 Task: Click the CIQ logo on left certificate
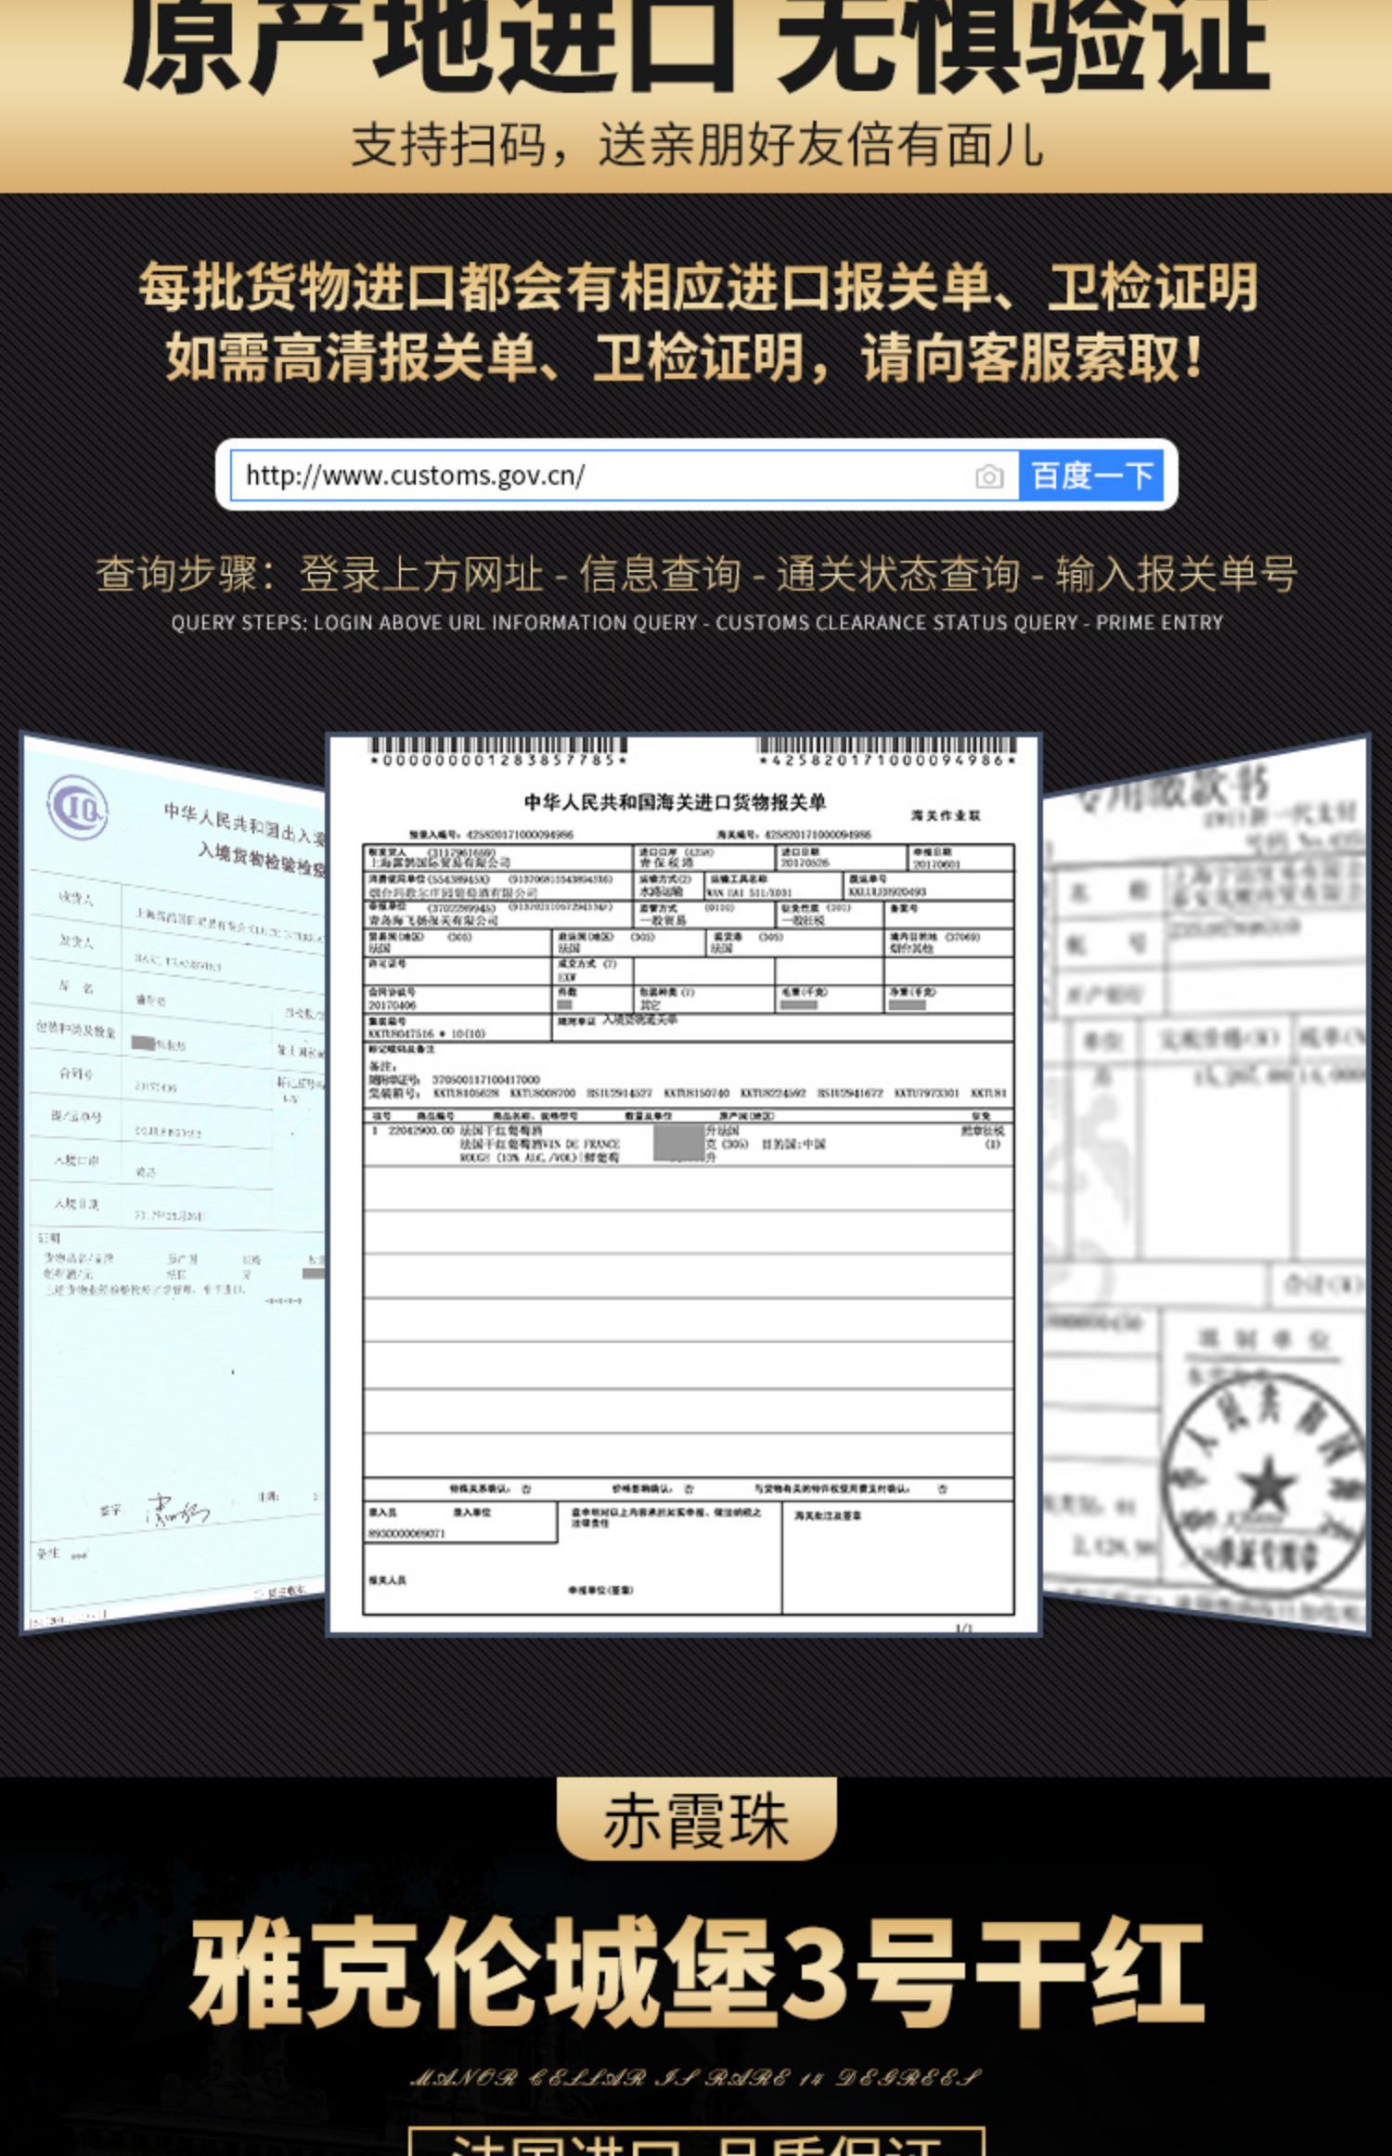coord(78,807)
